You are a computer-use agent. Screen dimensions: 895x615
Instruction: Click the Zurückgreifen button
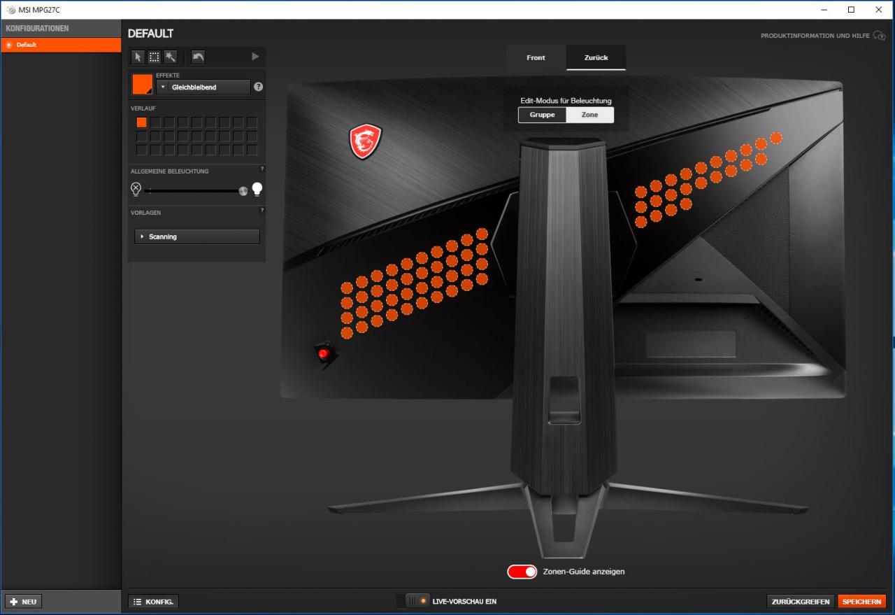click(801, 602)
